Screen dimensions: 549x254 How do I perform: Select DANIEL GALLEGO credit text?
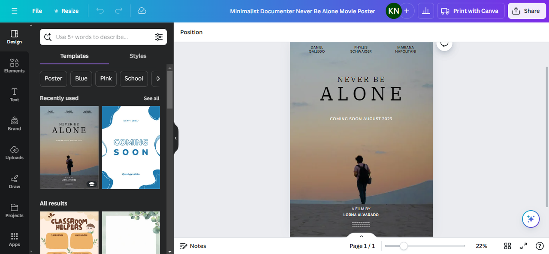[x=317, y=49]
